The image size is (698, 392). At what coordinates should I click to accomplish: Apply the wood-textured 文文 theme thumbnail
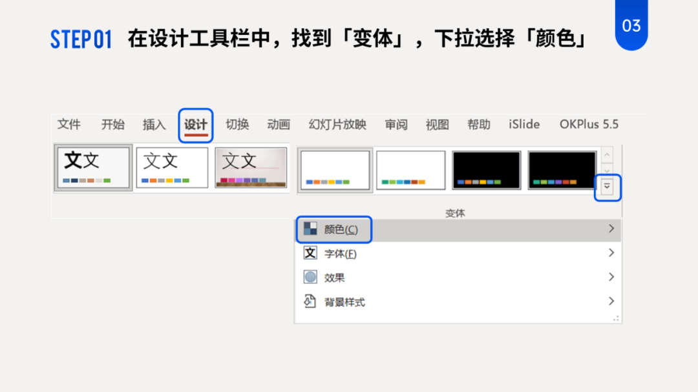(x=251, y=168)
